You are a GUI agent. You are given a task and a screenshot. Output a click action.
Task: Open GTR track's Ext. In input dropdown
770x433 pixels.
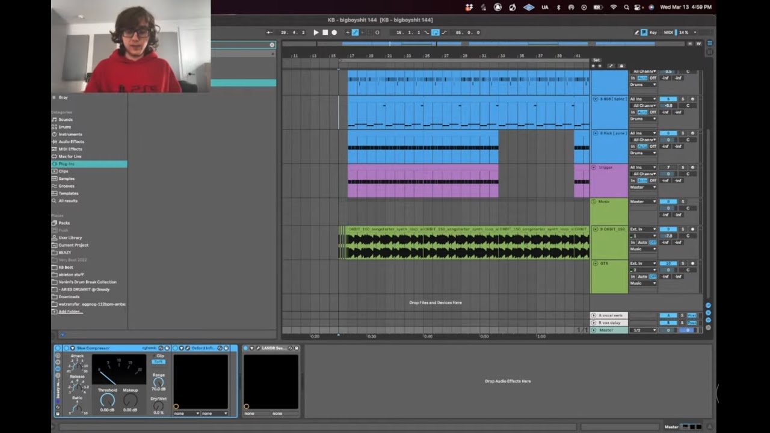click(643, 263)
